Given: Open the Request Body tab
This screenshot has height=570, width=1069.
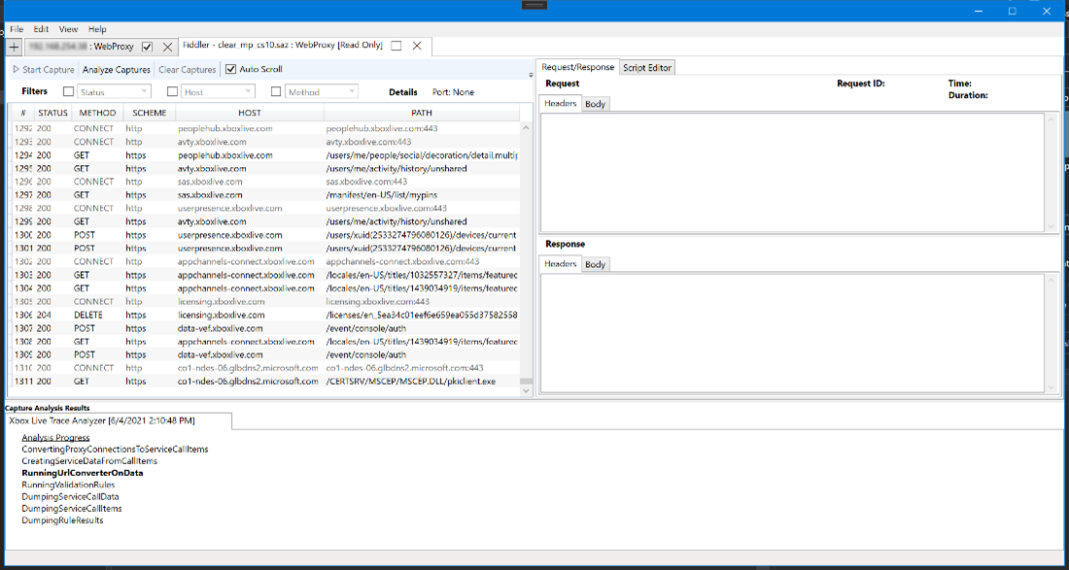Looking at the screenshot, I should click(595, 104).
